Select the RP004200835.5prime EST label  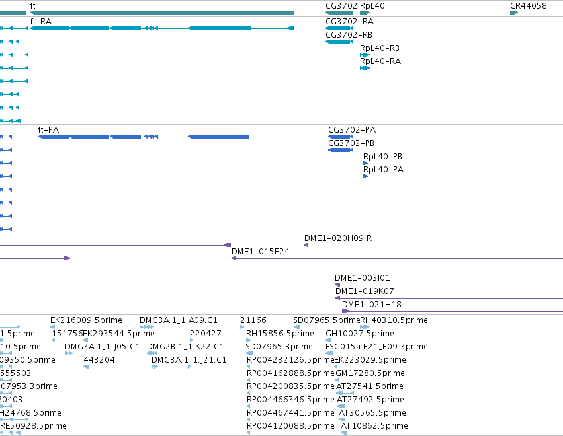pos(290,386)
